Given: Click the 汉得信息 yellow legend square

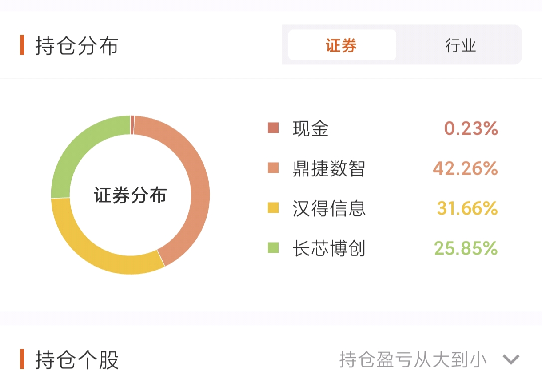Looking at the screenshot, I should coord(273,208).
